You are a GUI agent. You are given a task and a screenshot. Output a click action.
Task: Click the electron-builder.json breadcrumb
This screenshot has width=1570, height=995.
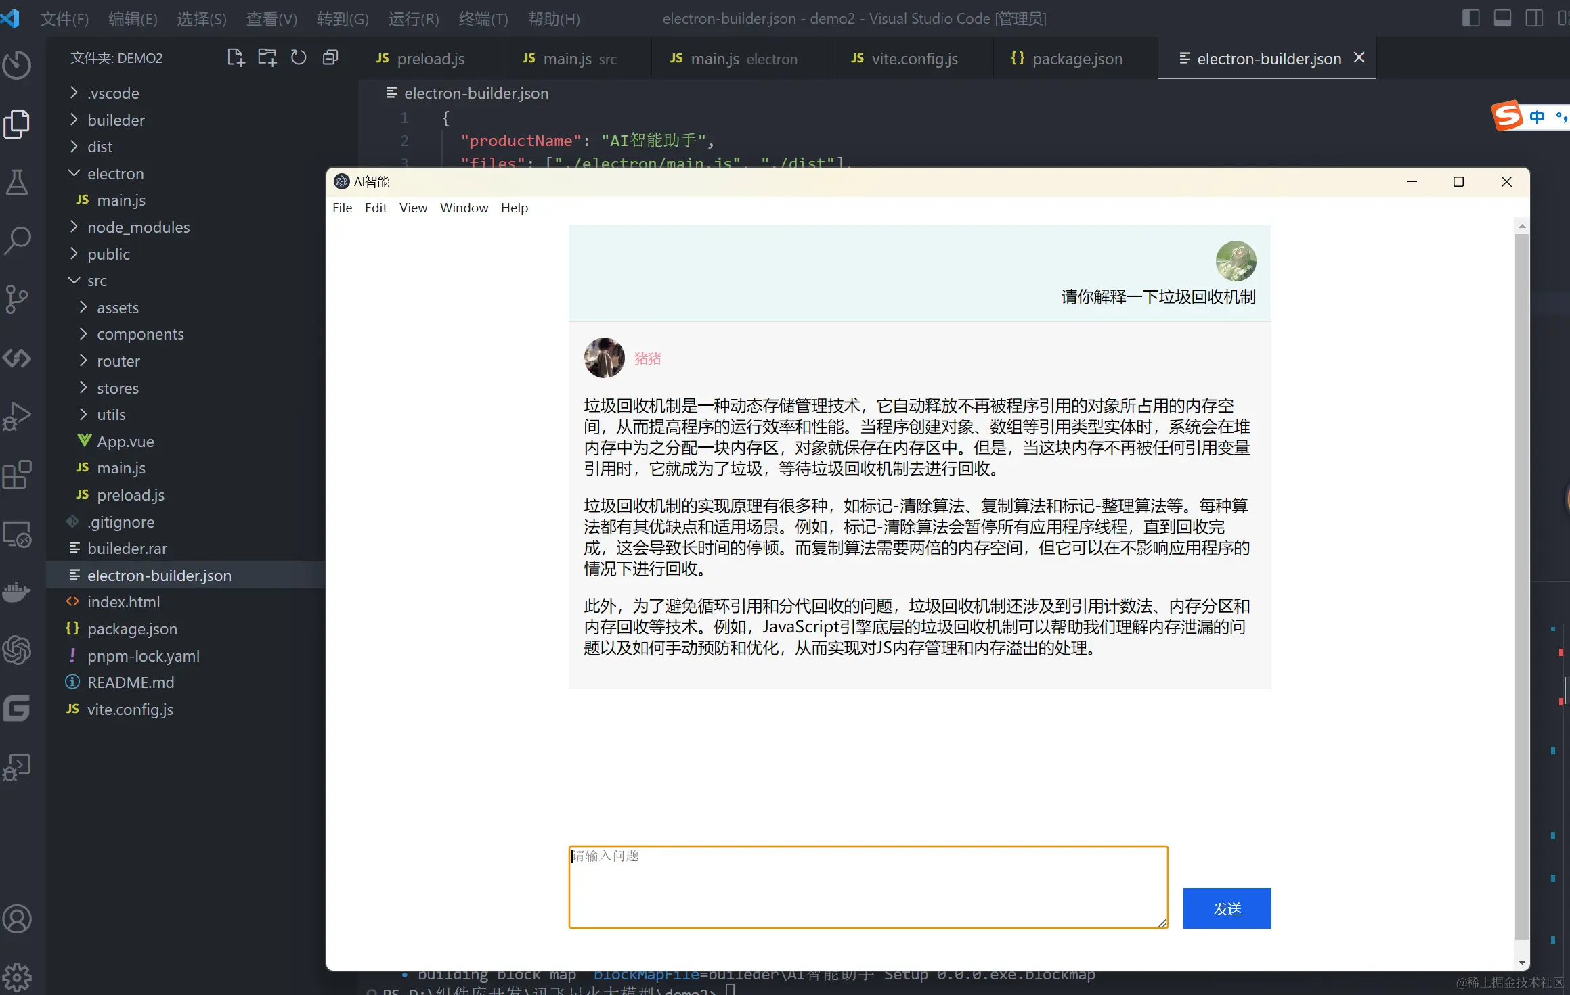coord(467,93)
